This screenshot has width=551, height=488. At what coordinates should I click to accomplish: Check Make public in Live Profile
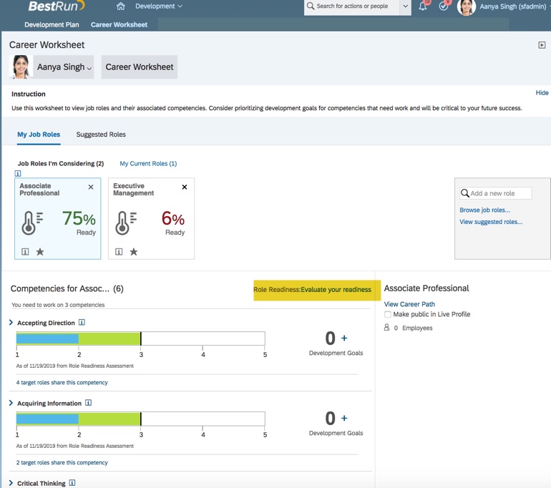388,315
